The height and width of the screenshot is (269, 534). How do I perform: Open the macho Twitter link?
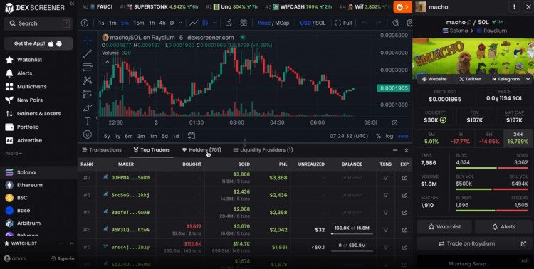point(470,79)
